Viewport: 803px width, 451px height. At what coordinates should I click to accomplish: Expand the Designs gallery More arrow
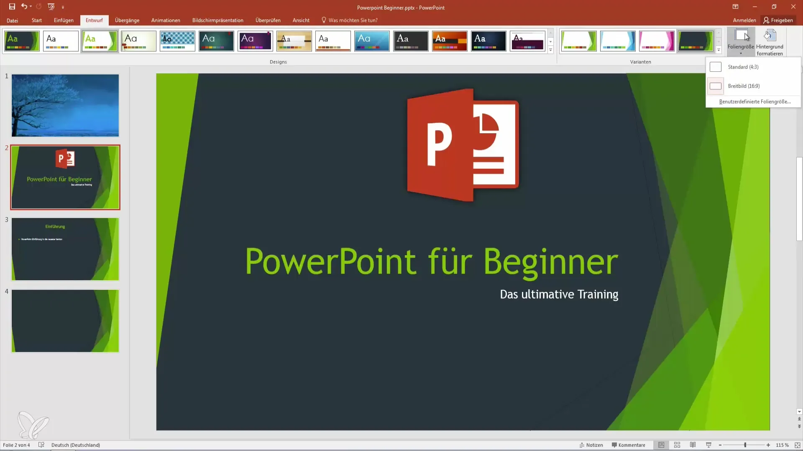[550, 50]
